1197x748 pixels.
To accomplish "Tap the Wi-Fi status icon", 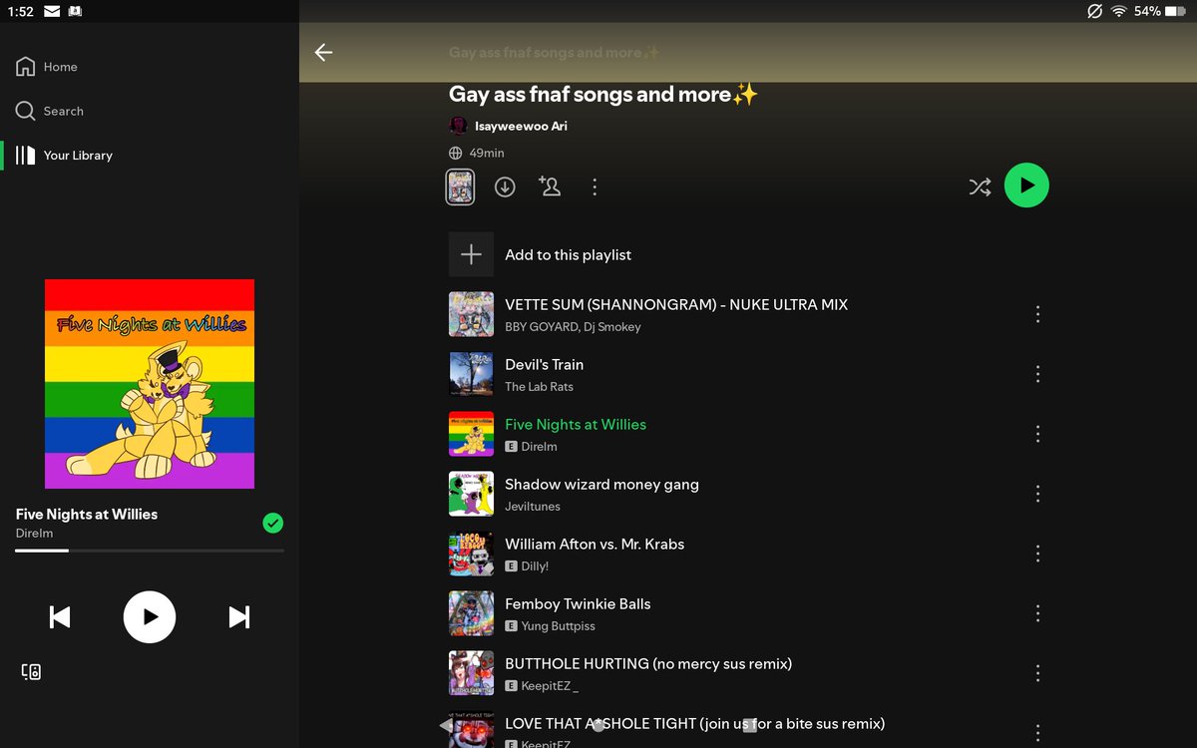I will coord(1119,11).
